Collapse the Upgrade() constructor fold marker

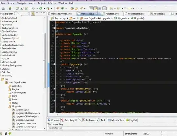54,64
